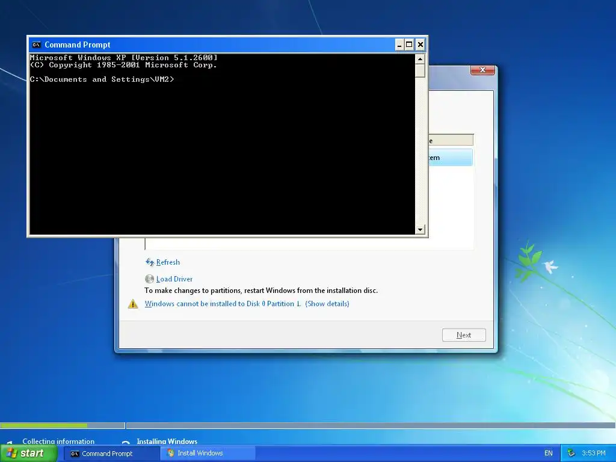This screenshot has height=462, width=616.
Task: Close the Command Prompt window
Action: pyautogui.click(x=420, y=45)
